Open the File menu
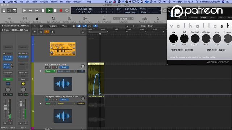The height and width of the screenshot is (130, 232). (21, 1)
